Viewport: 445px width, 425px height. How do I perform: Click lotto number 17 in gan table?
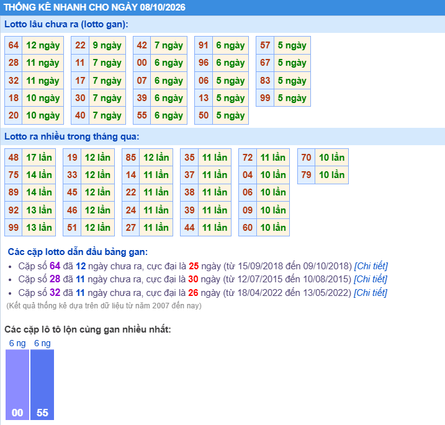click(80, 80)
